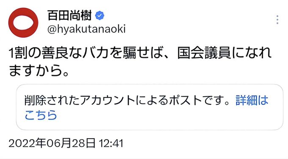Viewport: 288px width, 159px height.
Task: Open the three-dot more options menu
Action: tap(277, 20)
